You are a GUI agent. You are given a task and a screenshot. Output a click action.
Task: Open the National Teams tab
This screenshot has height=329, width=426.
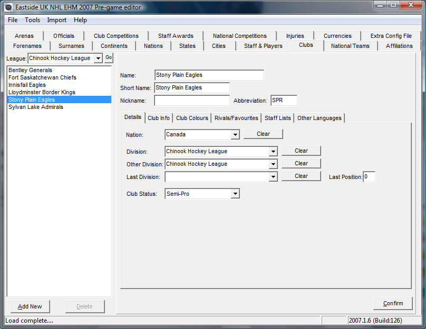pos(350,46)
